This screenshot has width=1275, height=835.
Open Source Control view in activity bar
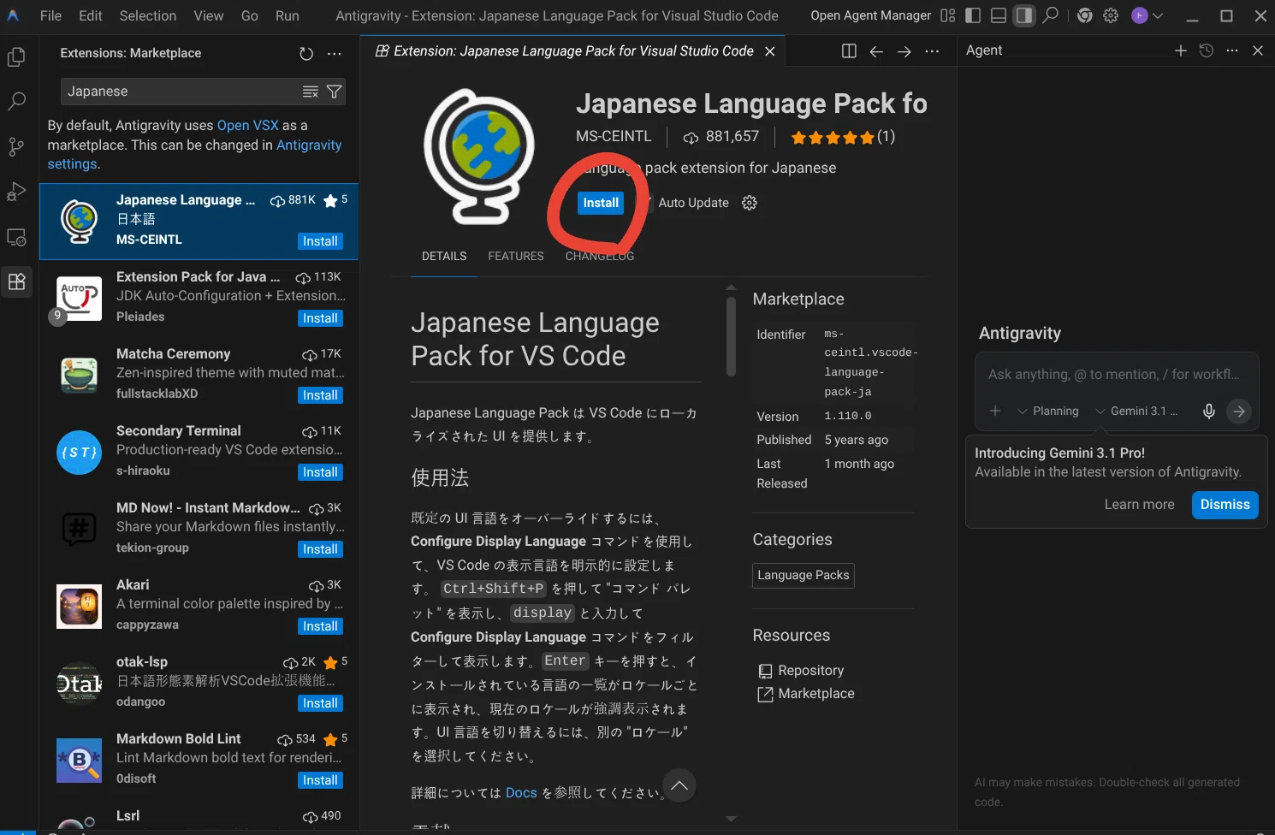[16, 146]
